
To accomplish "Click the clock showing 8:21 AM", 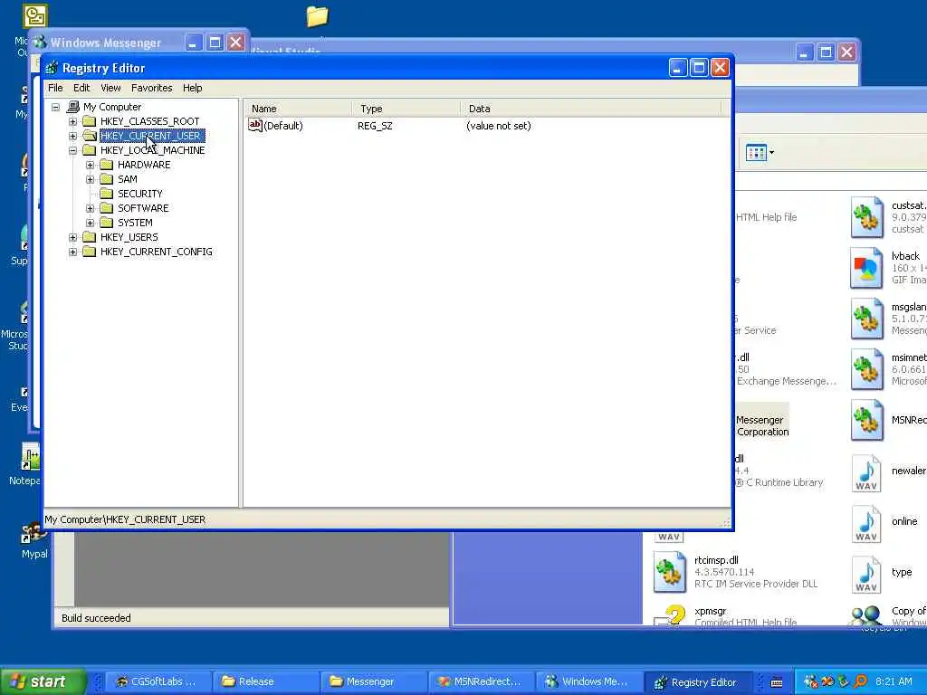I will point(894,681).
